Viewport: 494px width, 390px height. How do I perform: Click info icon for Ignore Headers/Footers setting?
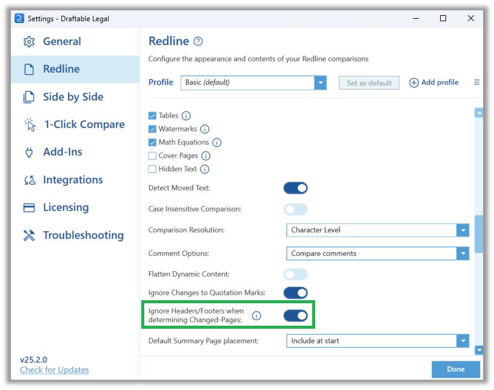(x=256, y=315)
